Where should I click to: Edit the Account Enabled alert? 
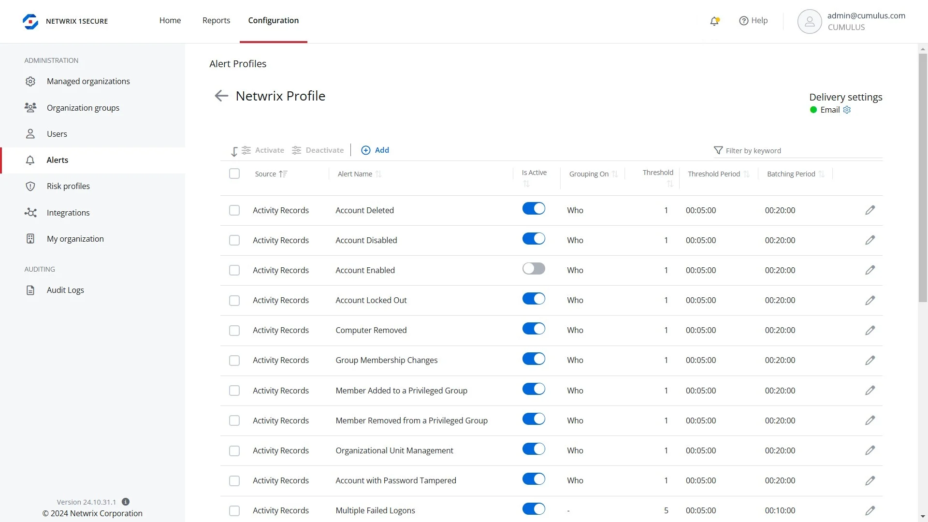pyautogui.click(x=870, y=270)
